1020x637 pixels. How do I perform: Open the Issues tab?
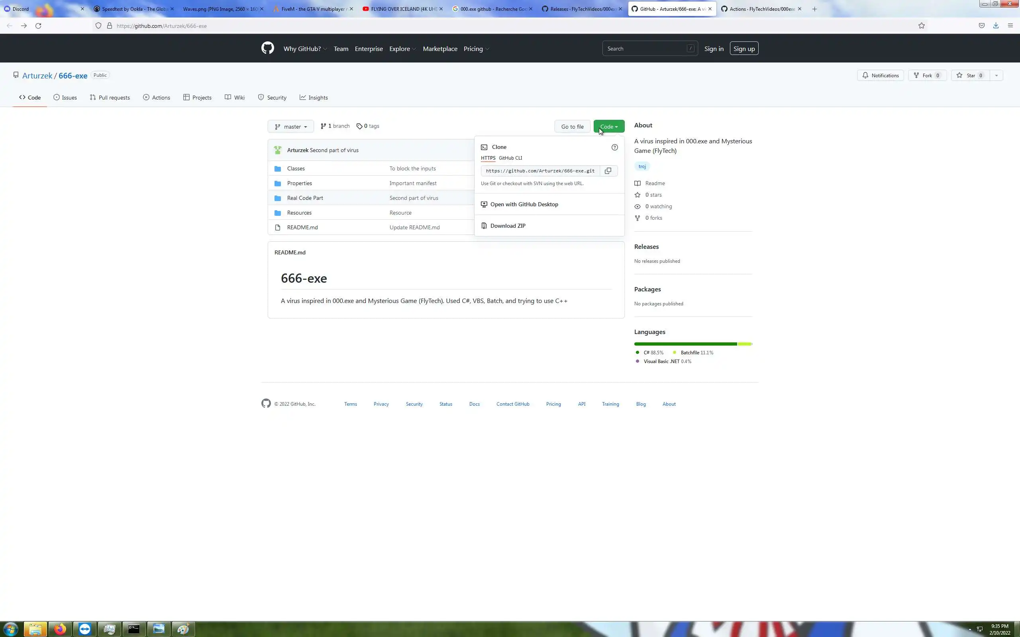click(65, 97)
